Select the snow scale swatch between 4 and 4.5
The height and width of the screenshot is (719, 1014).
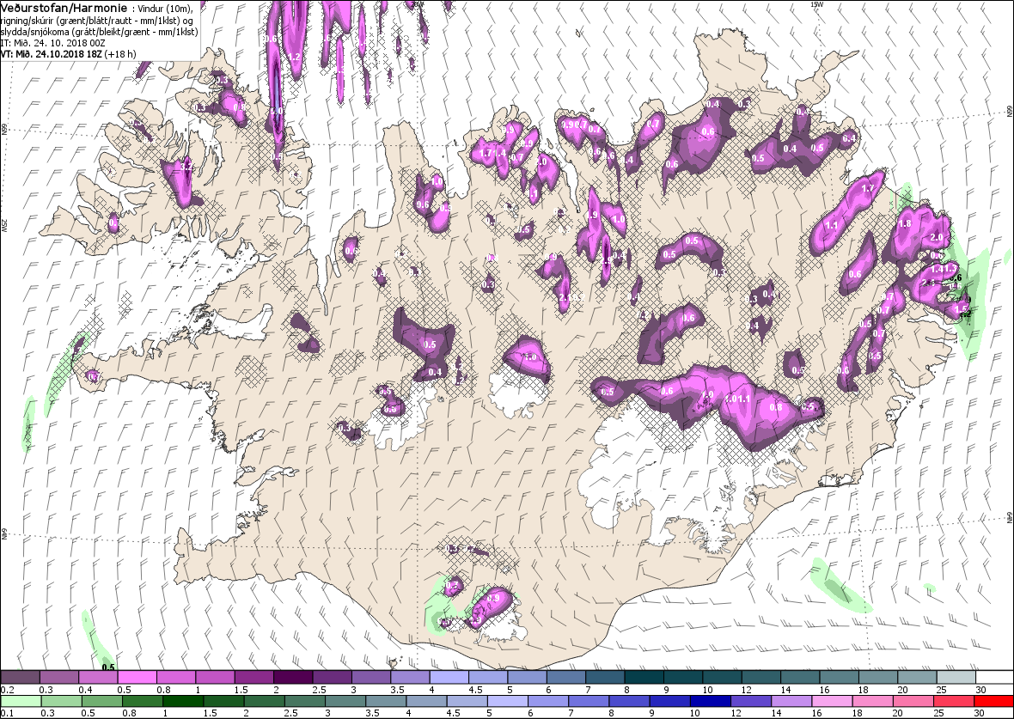click(449, 678)
